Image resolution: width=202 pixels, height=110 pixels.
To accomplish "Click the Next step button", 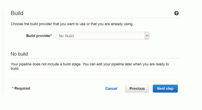I will coord(165,89).
